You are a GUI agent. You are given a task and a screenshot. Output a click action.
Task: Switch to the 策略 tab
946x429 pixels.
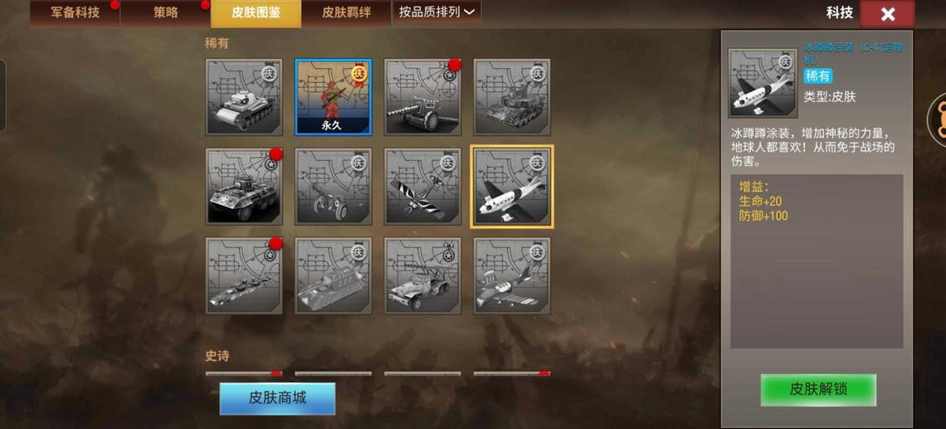[165, 12]
